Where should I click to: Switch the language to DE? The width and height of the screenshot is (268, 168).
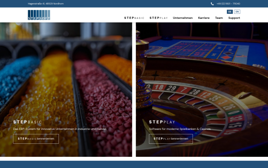[x=230, y=12]
